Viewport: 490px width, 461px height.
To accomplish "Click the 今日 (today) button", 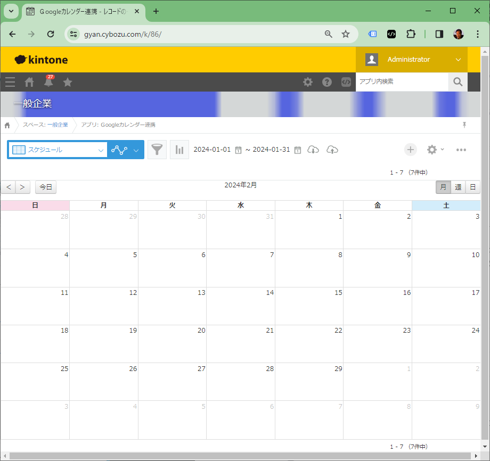I will tap(46, 187).
